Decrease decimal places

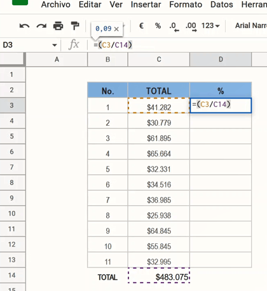[x=174, y=27]
